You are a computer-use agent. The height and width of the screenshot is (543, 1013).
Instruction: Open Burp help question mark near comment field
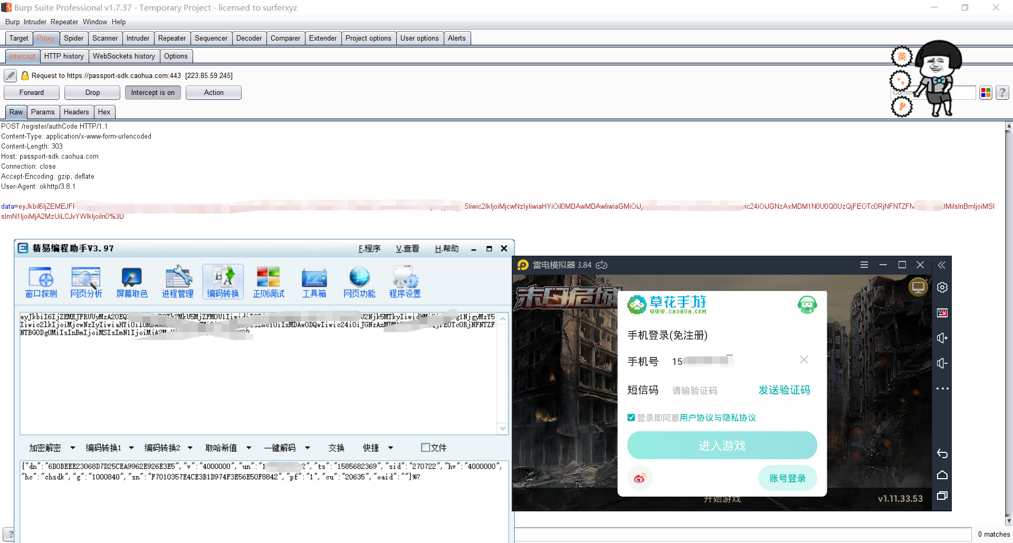1002,93
